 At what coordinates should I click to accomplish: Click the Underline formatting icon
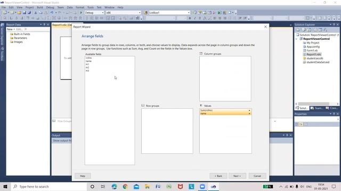tap(200, 18)
